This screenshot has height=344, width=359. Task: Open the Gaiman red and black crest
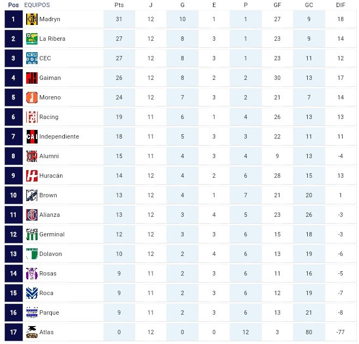[x=32, y=78]
